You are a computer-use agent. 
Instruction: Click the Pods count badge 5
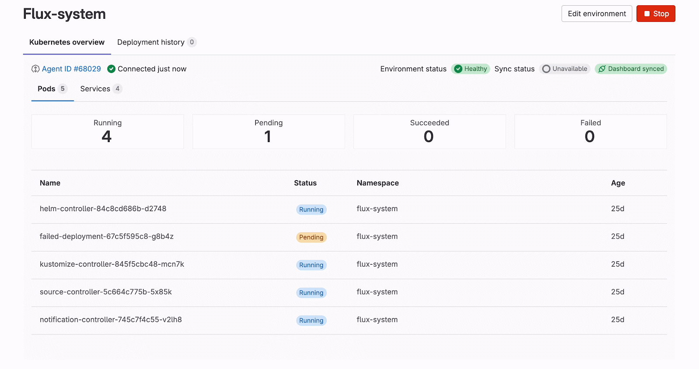pyautogui.click(x=62, y=89)
